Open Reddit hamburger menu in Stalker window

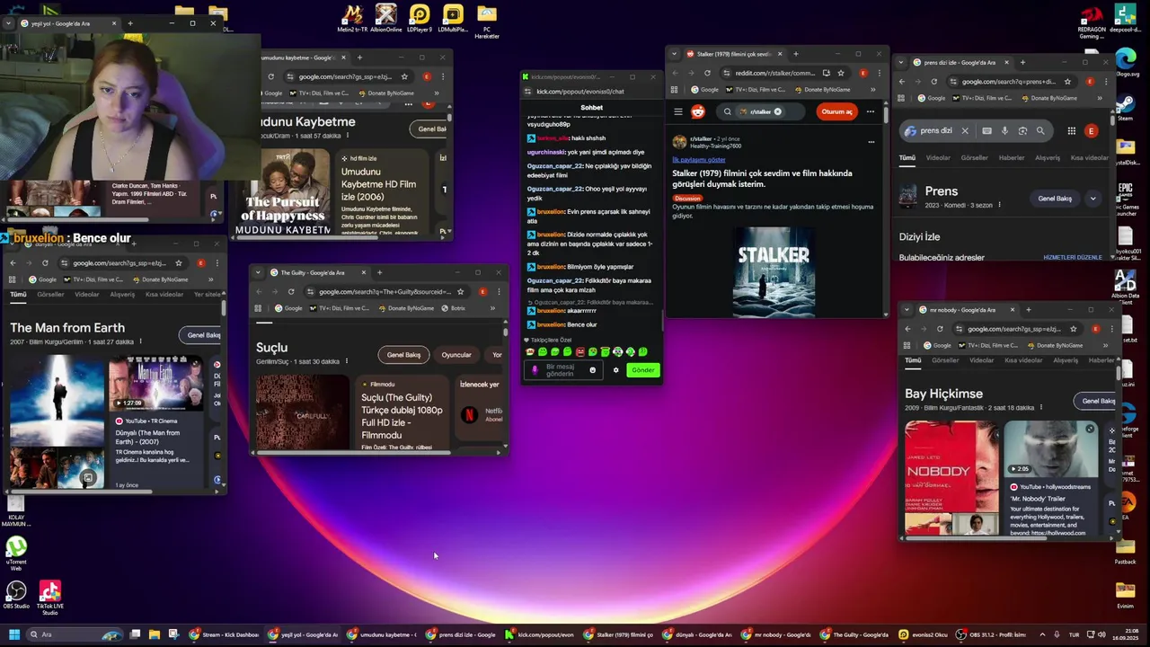(x=678, y=111)
